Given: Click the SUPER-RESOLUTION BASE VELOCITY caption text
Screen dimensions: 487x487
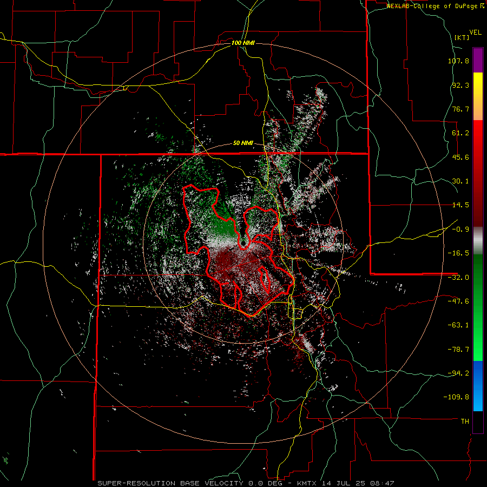Looking at the screenshot, I should 170,483.
